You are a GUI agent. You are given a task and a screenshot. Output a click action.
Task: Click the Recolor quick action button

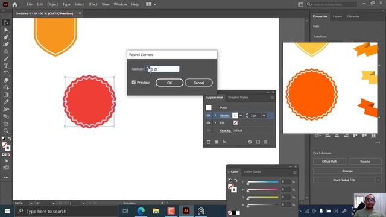click(365, 162)
